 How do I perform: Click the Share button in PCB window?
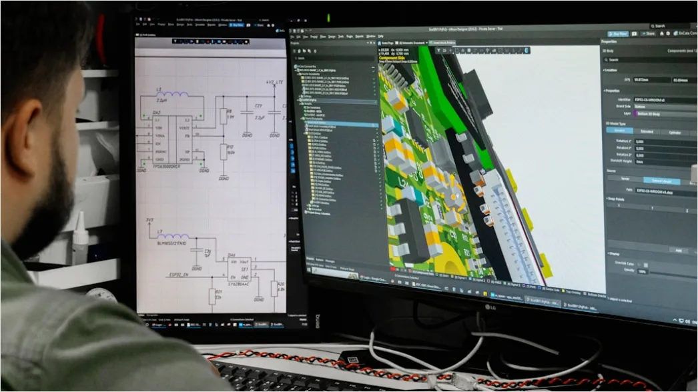tap(648, 34)
